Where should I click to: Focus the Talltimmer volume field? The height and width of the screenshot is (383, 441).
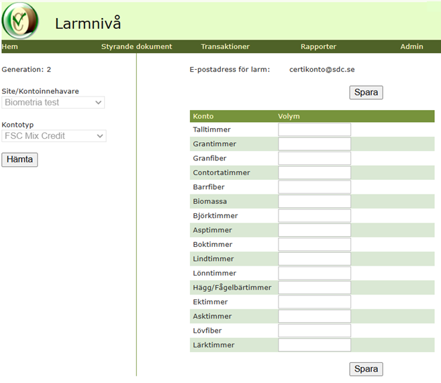(x=314, y=129)
